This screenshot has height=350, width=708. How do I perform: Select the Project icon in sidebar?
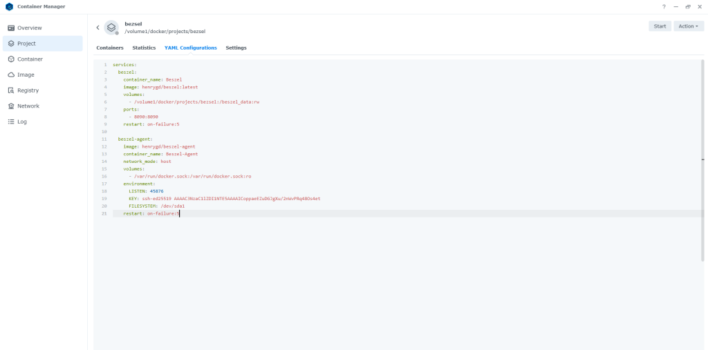pyautogui.click(x=11, y=43)
